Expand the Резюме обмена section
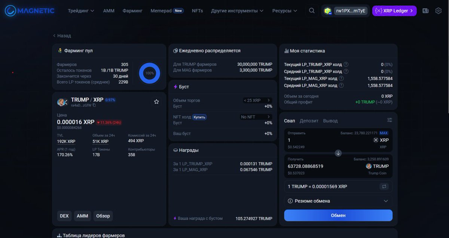 [338, 201]
